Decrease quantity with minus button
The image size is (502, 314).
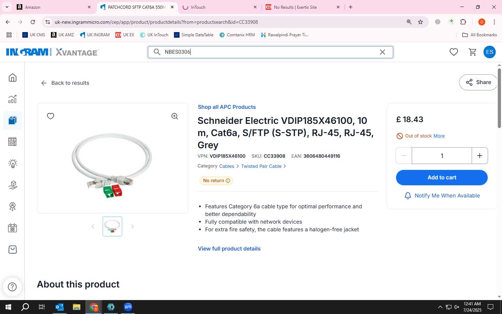[x=404, y=156]
